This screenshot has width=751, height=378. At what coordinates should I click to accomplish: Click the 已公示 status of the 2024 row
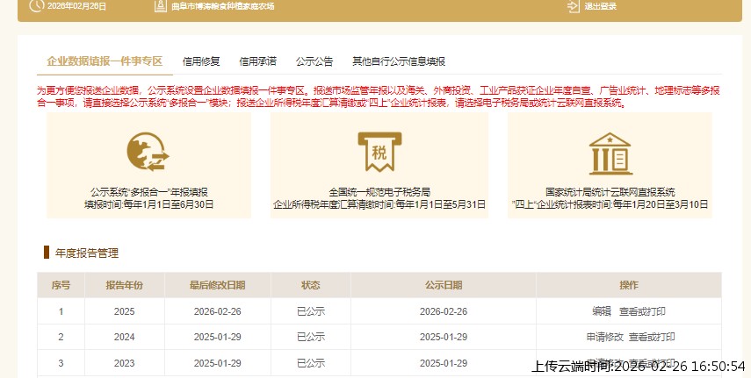tap(311, 337)
